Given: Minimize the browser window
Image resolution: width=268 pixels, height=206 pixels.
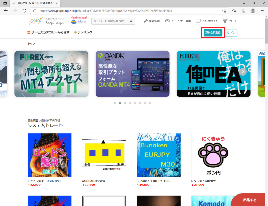Looking at the screenshot, I should [x=244, y=3].
